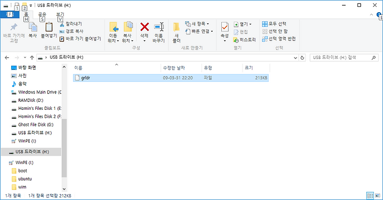Switch to Large icons view in status bar
Screen dimensions: 383x200
378,196
